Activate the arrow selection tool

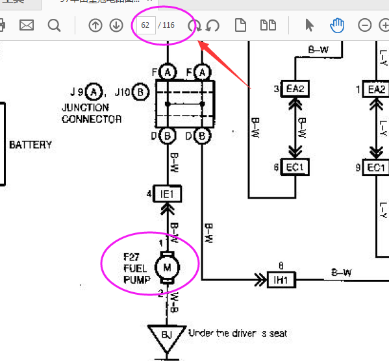point(309,25)
